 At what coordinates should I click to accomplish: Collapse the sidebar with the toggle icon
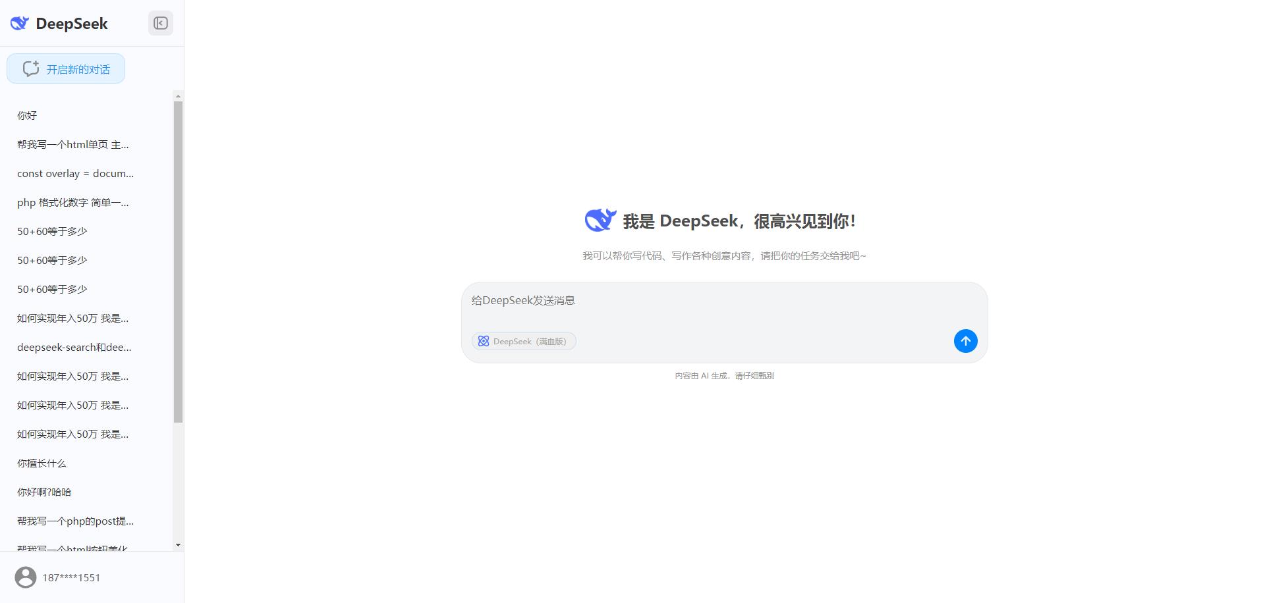coord(161,23)
